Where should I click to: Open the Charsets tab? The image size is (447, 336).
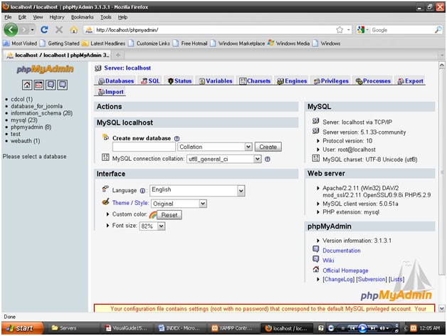coord(255,81)
